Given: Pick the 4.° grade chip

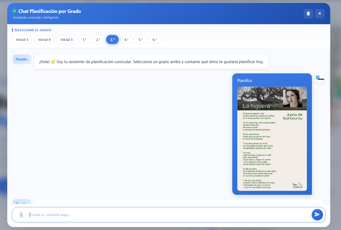Looking at the screenshot, I should click(x=126, y=39).
